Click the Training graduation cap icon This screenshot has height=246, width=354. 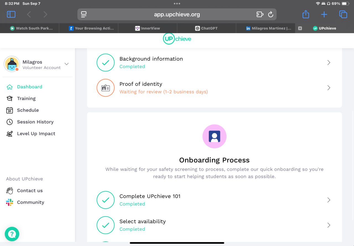pos(10,99)
